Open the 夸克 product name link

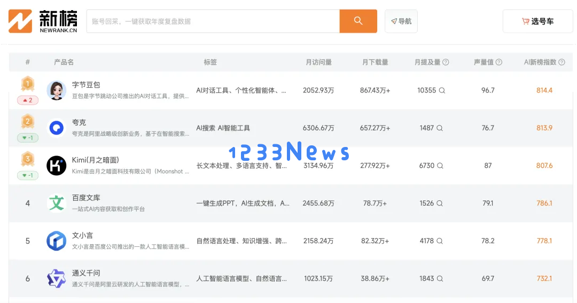coord(79,122)
